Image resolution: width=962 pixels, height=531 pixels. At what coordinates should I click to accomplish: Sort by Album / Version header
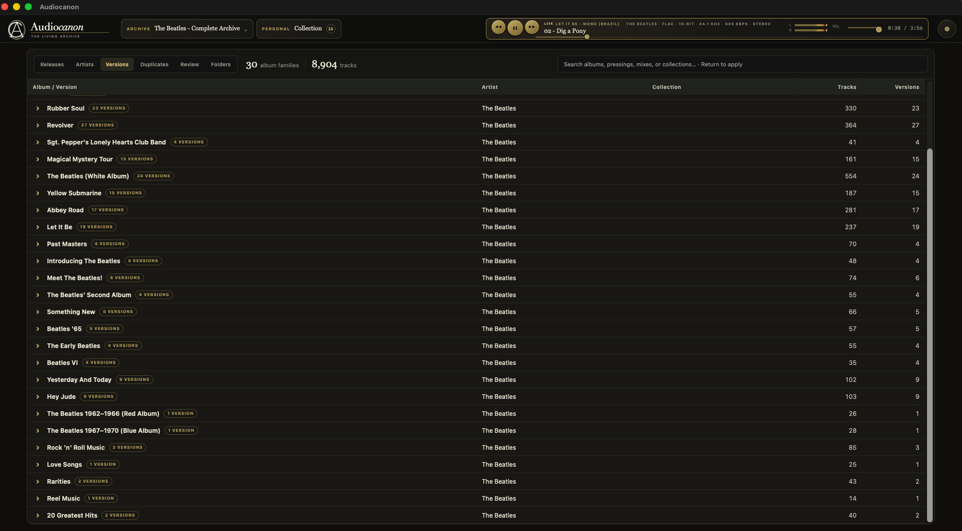(55, 87)
